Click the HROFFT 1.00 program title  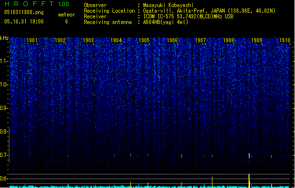[37, 4]
